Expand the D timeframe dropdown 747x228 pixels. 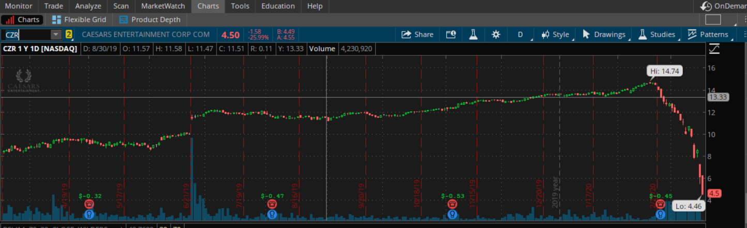521,35
